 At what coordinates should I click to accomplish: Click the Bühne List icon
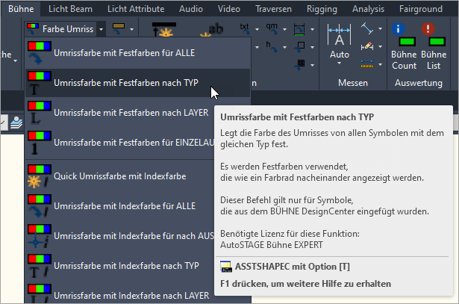point(434,45)
